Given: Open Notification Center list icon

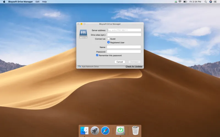Looking at the screenshot, I should point(215,2).
